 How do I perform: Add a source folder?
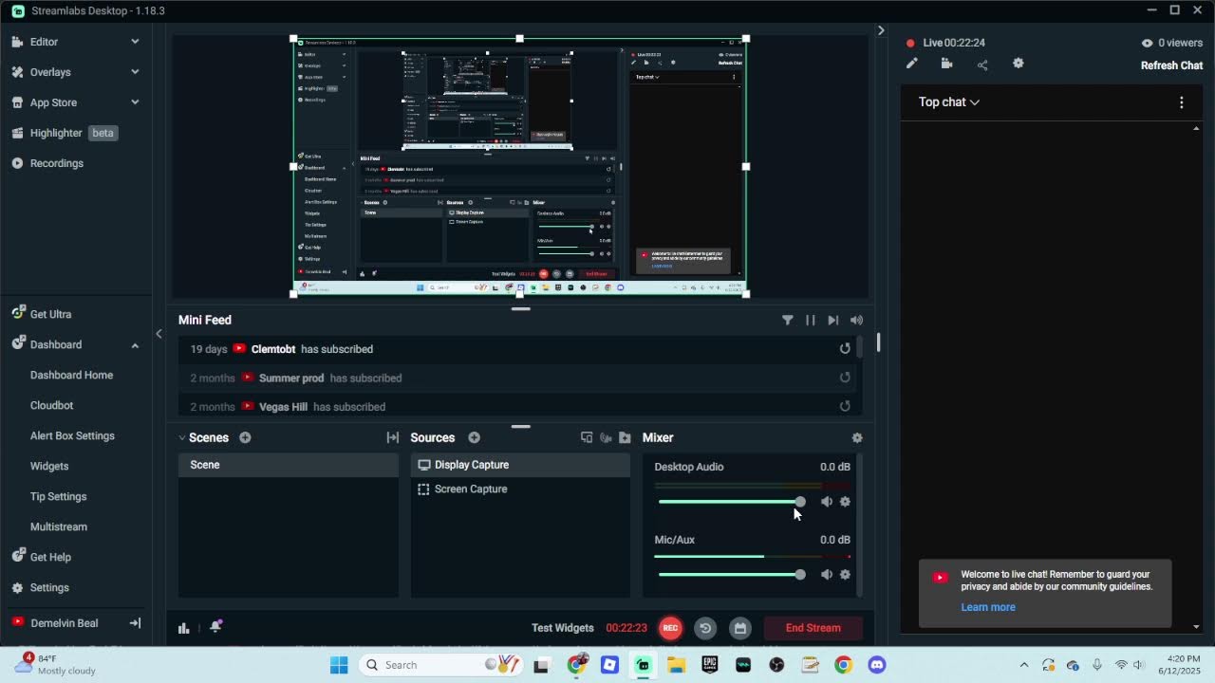pos(625,437)
